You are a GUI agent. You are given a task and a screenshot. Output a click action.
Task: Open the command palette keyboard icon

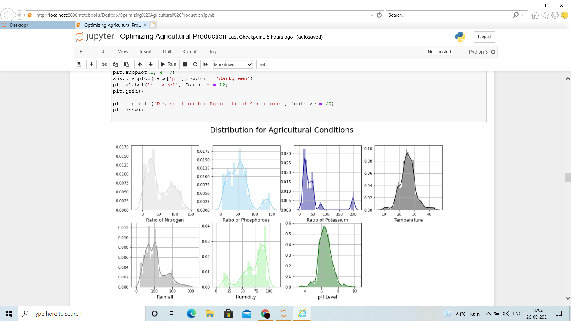tap(262, 64)
